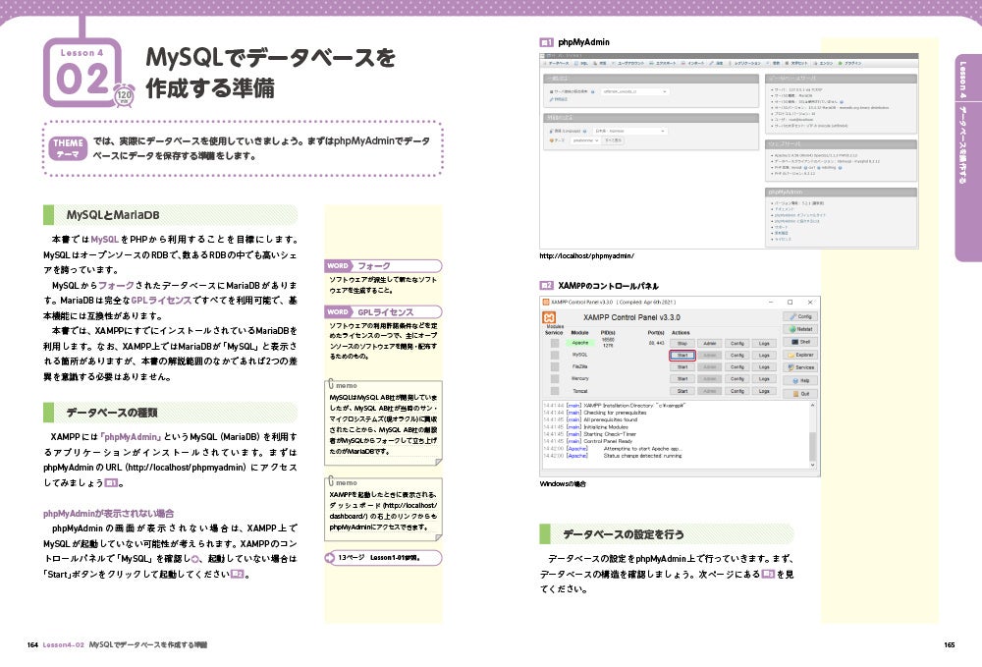The height and width of the screenshot is (667, 982).
Task: Click the 詳細設定 link under connection collation
Action: pos(559,99)
